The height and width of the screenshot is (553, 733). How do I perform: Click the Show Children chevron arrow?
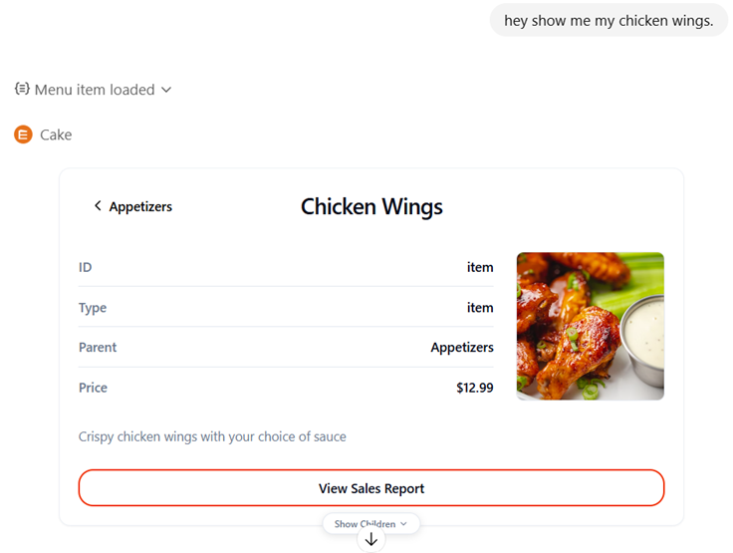coord(403,524)
